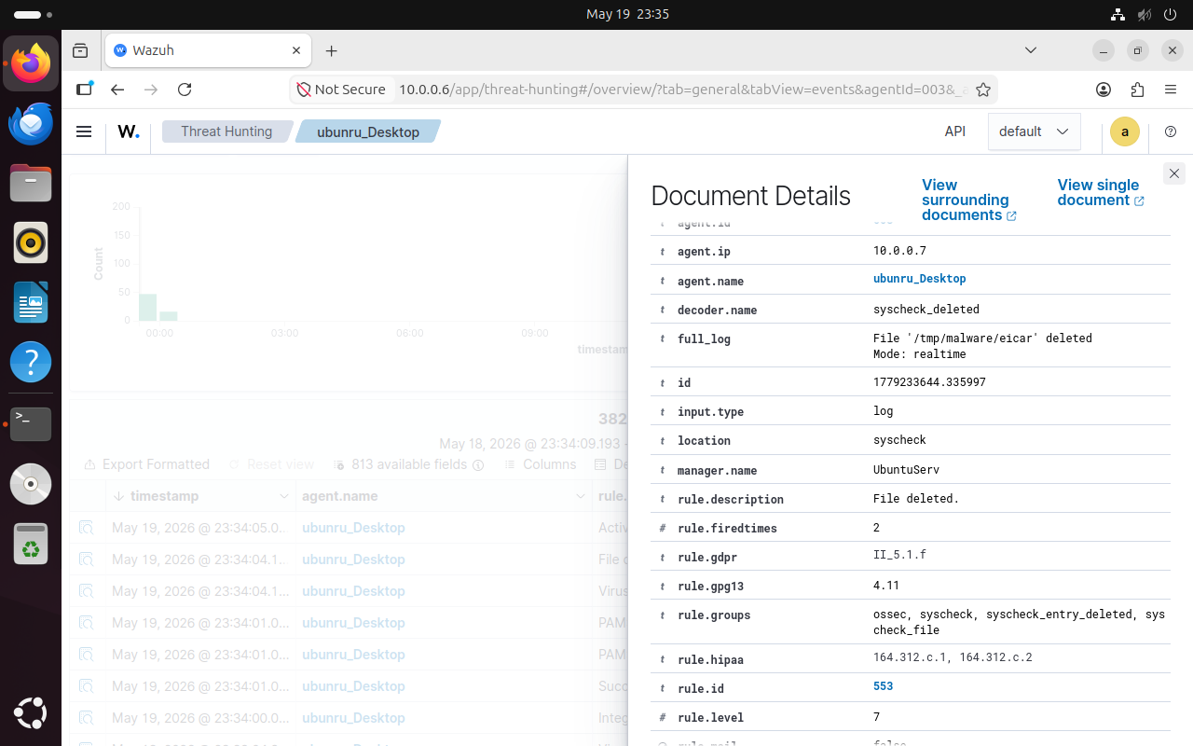
Task: Select the rule.gdpr value II_5.1.f
Action: pyautogui.click(x=899, y=555)
